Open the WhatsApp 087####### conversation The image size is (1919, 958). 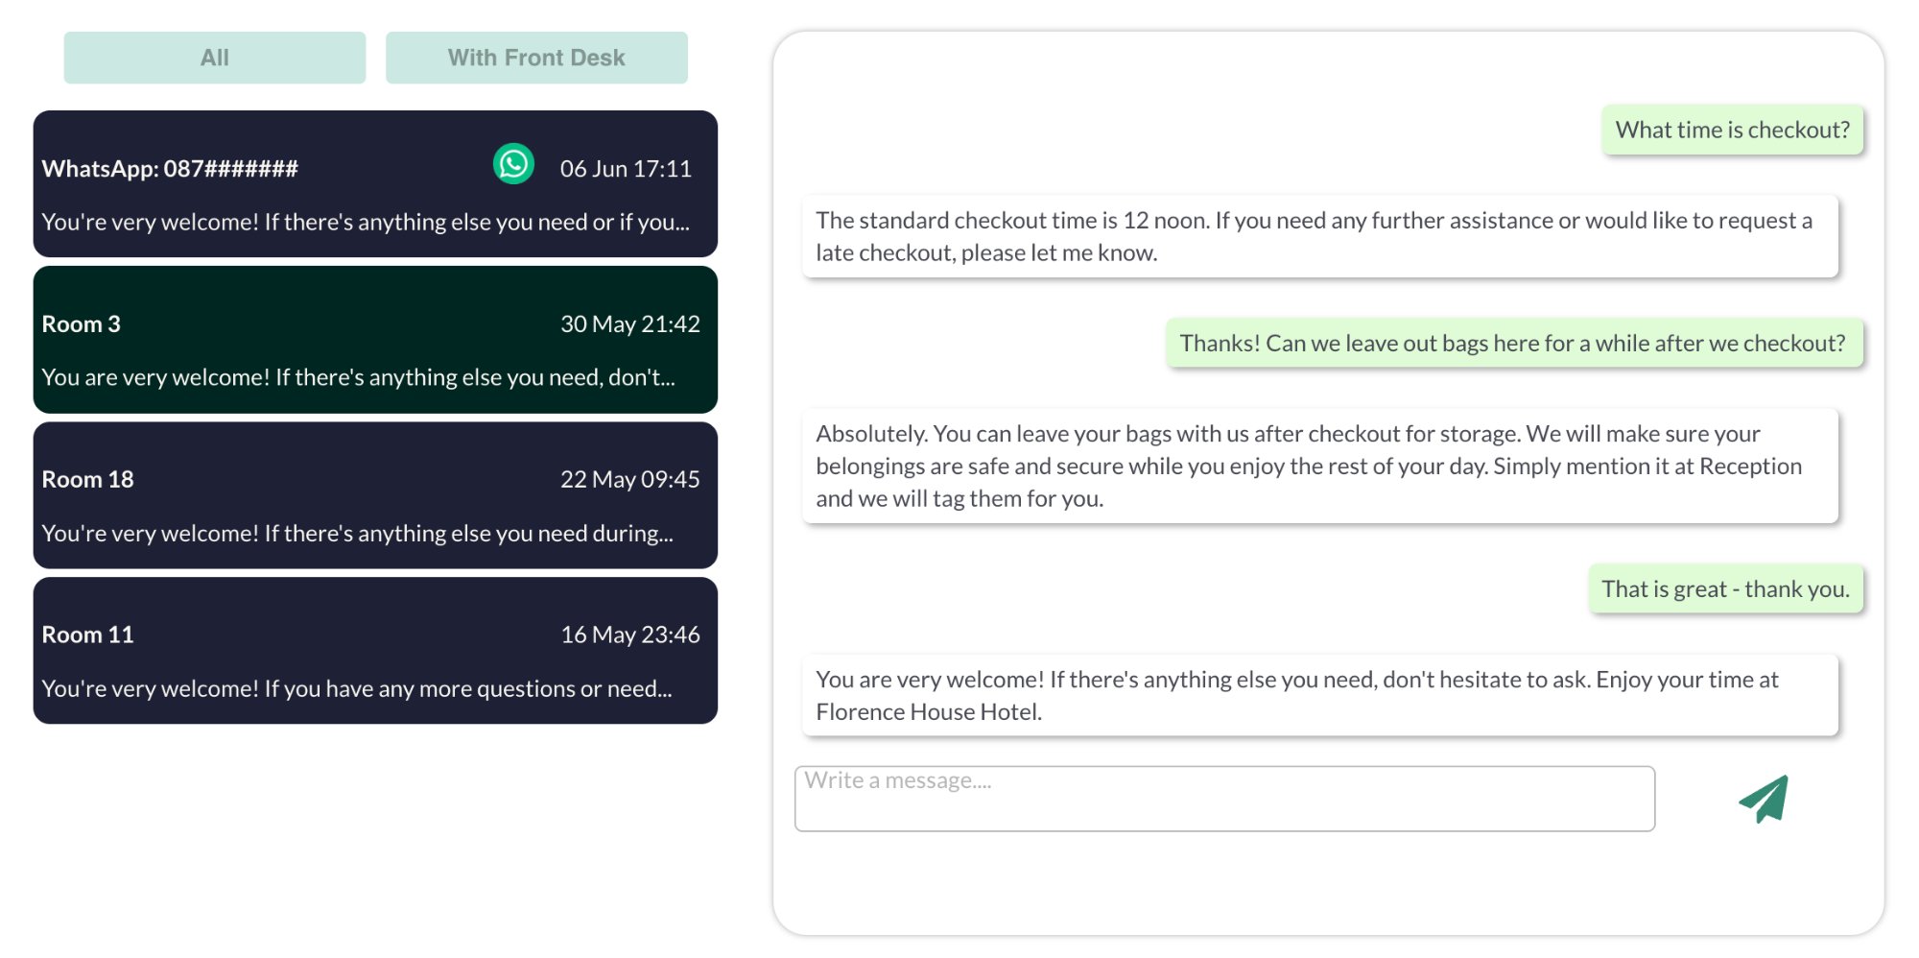pyautogui.click(x=374, y=185)
